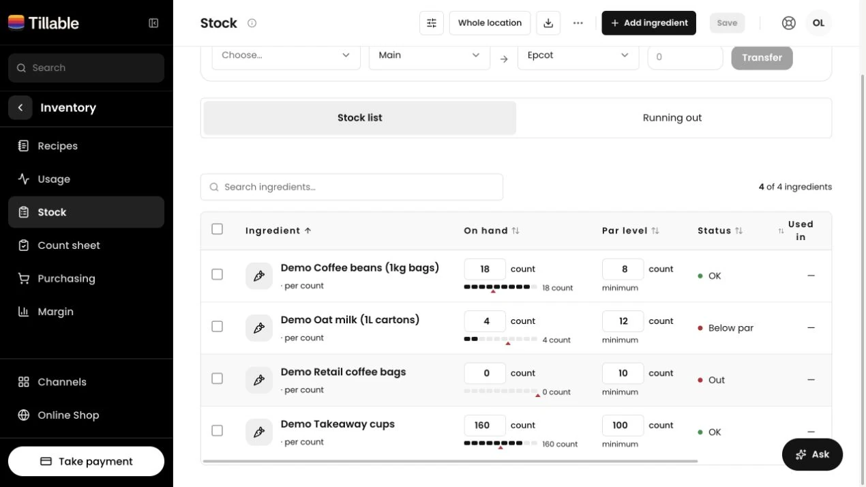Screen dimensions: 866x487
Task: Click the back arrow beside Inventory
Action: 20,108
